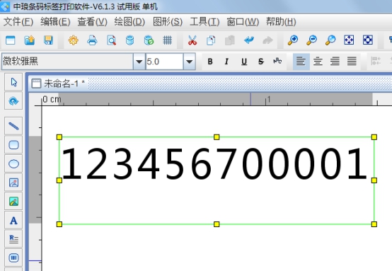Select the rounded rectangle tool
The width and height of the screenshot is (392, 271).
(x=13, y=145)
